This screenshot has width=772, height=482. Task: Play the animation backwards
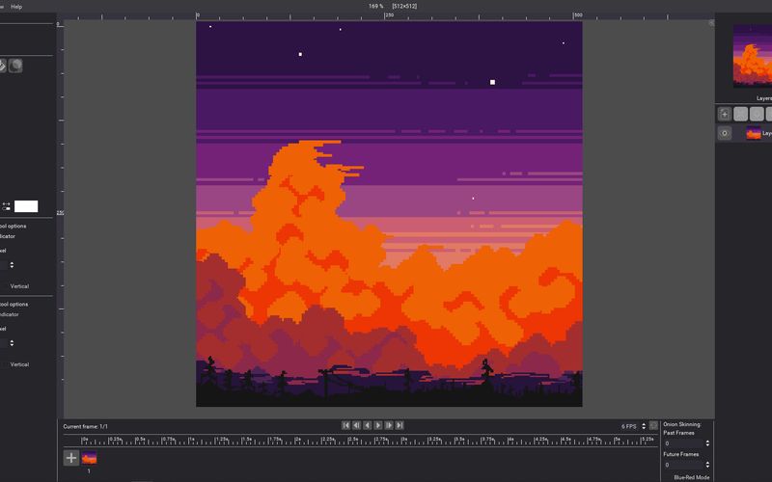tap(368, 425)
